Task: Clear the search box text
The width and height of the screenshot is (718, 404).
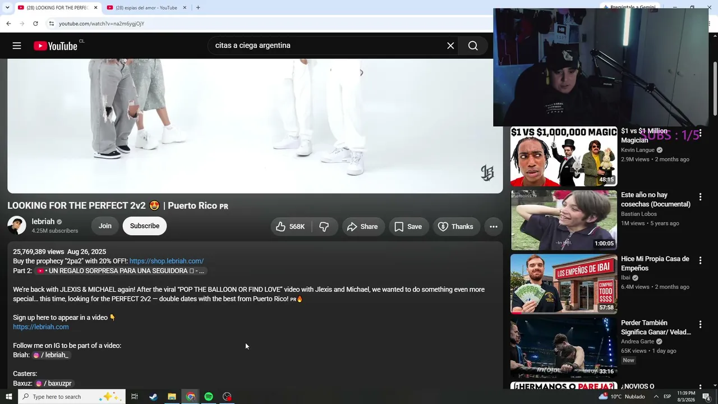Action: 450,45
